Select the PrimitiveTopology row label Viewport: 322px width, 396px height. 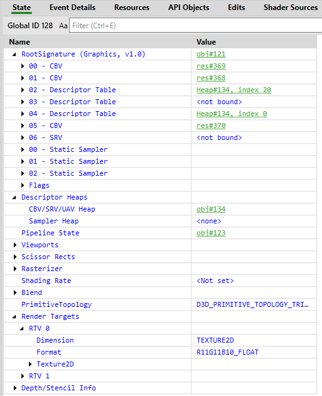pos(56,304)
